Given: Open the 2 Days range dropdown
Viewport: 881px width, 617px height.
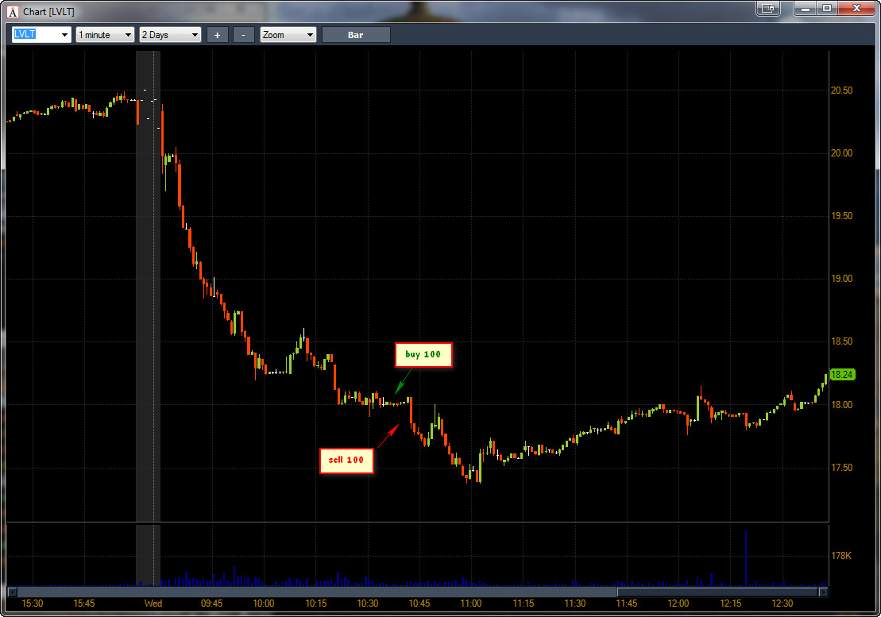Looking at the screenshot, I should [x=170, y=35].
